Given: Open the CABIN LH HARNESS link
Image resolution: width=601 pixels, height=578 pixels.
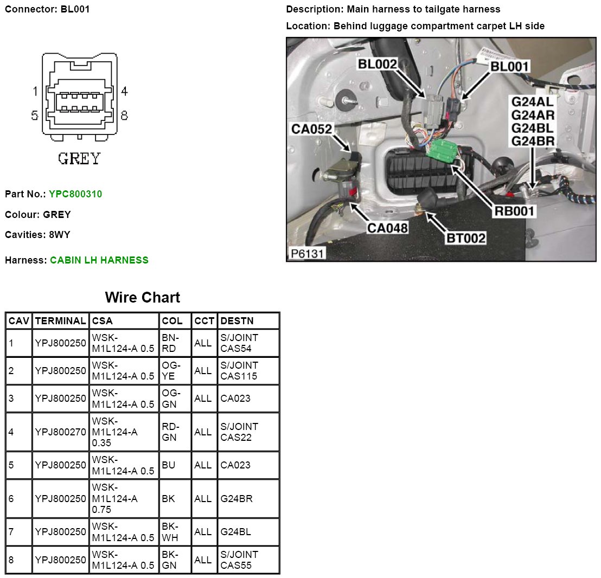Looking at the screenshot, I should pyautogui.click(x=99, y=260).
